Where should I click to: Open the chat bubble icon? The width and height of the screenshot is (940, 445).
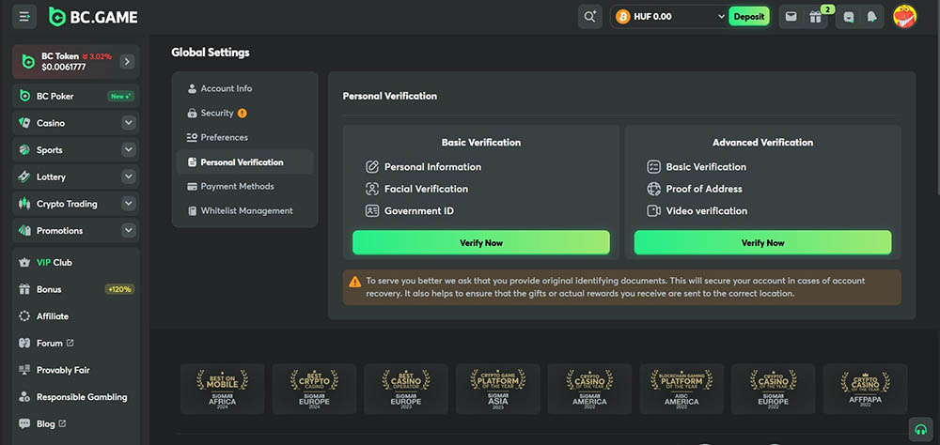[849, 17]
